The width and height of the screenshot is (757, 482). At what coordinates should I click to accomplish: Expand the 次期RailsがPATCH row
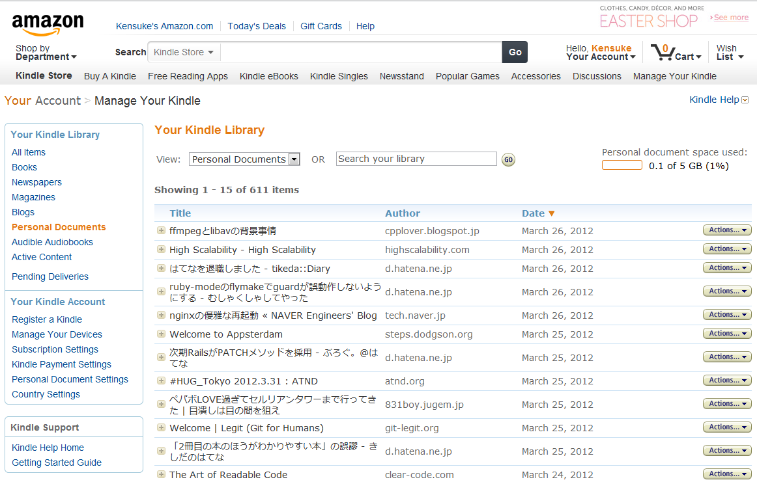click(162, 357)
